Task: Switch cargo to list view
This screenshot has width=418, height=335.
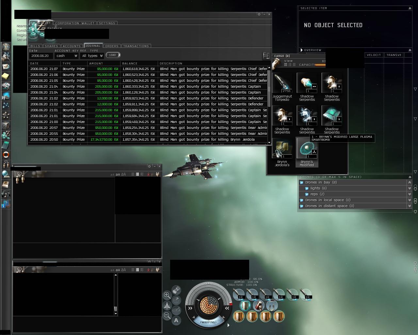Action: coord(294,65)
